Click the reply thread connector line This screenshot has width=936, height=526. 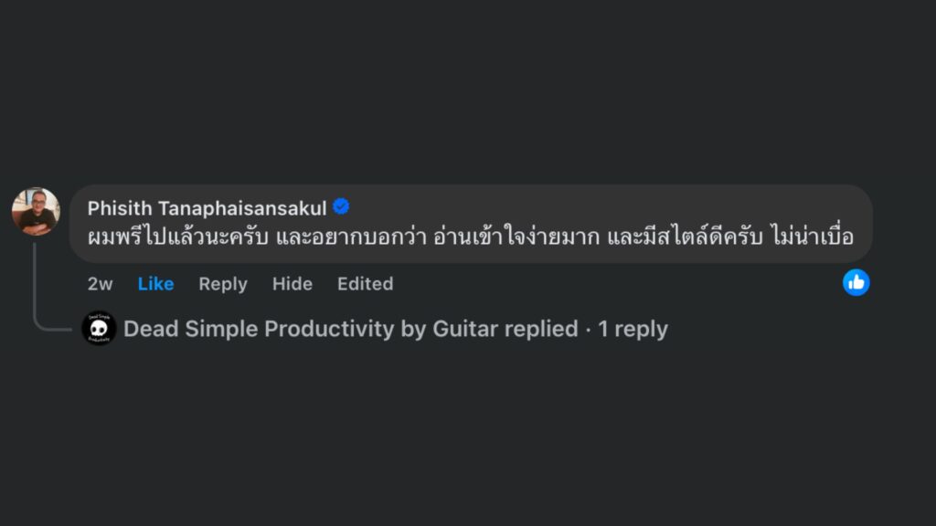pos(36,283)
